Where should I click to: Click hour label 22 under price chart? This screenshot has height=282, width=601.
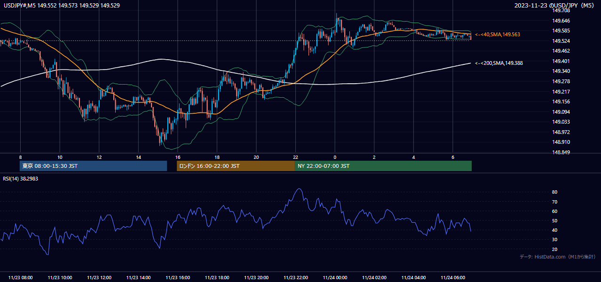point(295,157)
